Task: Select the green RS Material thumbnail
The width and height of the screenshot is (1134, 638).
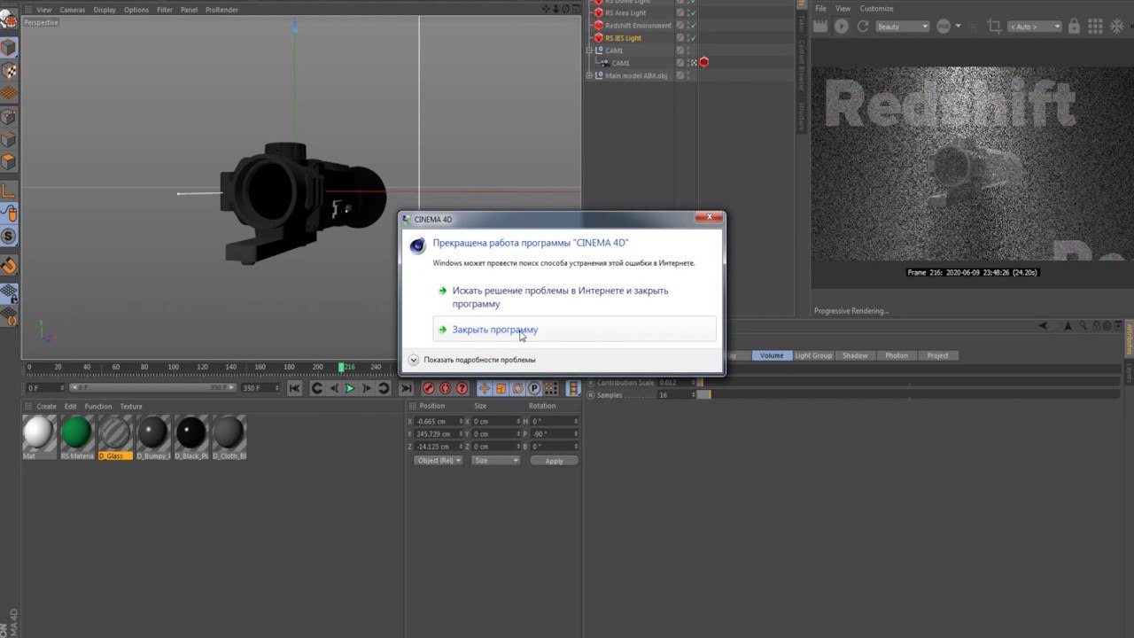Action: coord(76,438)
